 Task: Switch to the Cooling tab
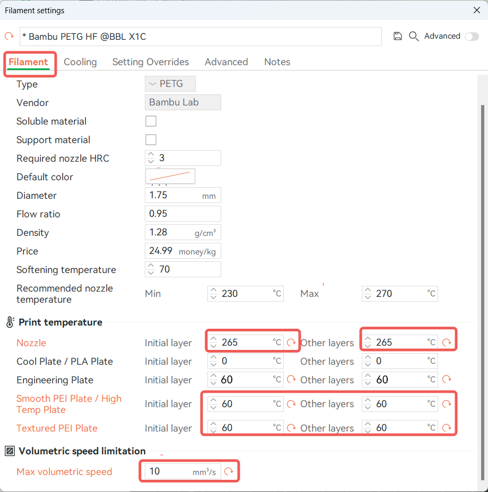click(x=80, y=62)
